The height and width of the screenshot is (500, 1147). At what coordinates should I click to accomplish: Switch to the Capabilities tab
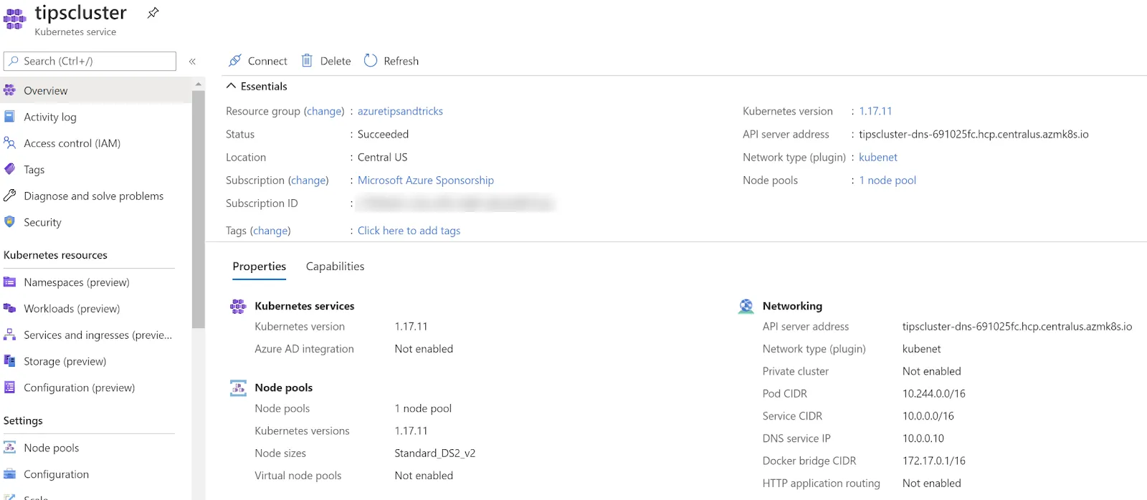click(335, 266)
